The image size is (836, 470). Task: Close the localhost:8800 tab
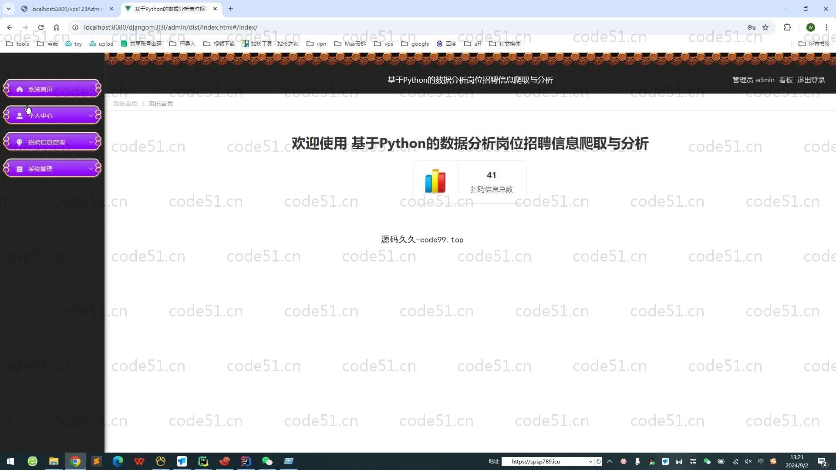pos(111,9)
